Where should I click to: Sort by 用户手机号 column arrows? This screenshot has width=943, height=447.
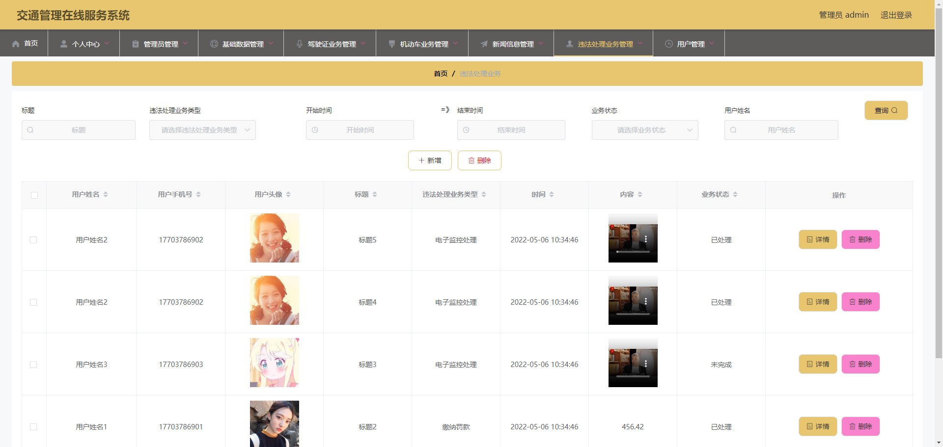tap(198, 195)
